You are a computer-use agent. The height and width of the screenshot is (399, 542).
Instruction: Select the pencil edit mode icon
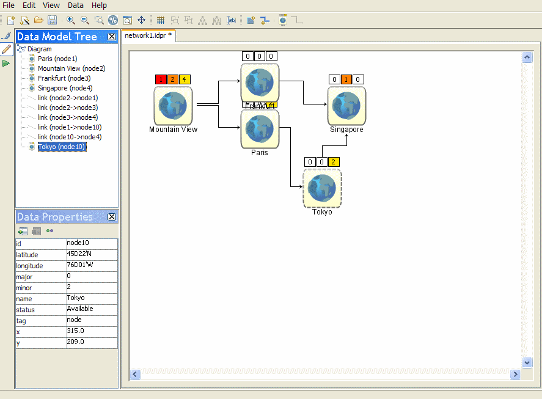pos(7,49)
